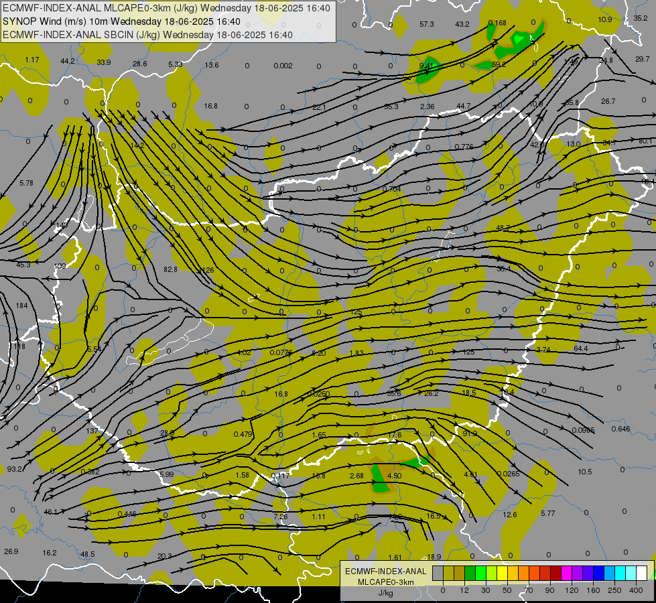Image resolution: width=656 pixels, height=603 pixels.
Task: Click the map value 35.2
Action: tap(641, 18)
